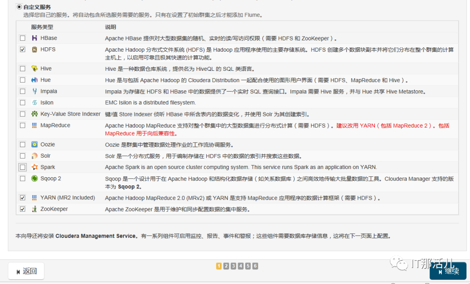Click the Sqoop 2 service icon
Screen dimensions: 470x284
tap(34, 178)
